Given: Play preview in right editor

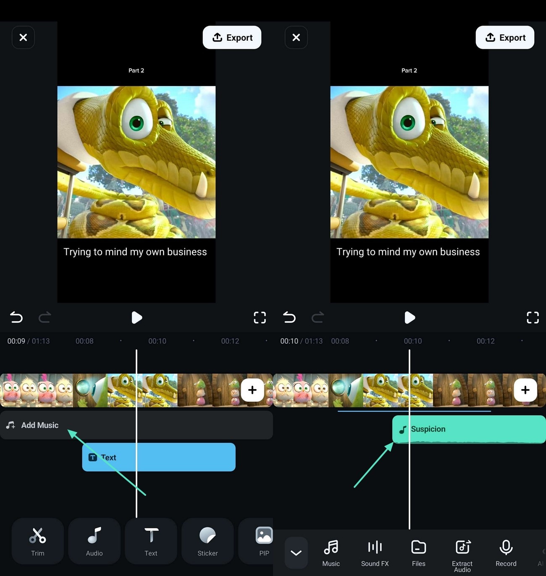Looking at the screenshot, I should pyautogui.click(x=409, y=317).
